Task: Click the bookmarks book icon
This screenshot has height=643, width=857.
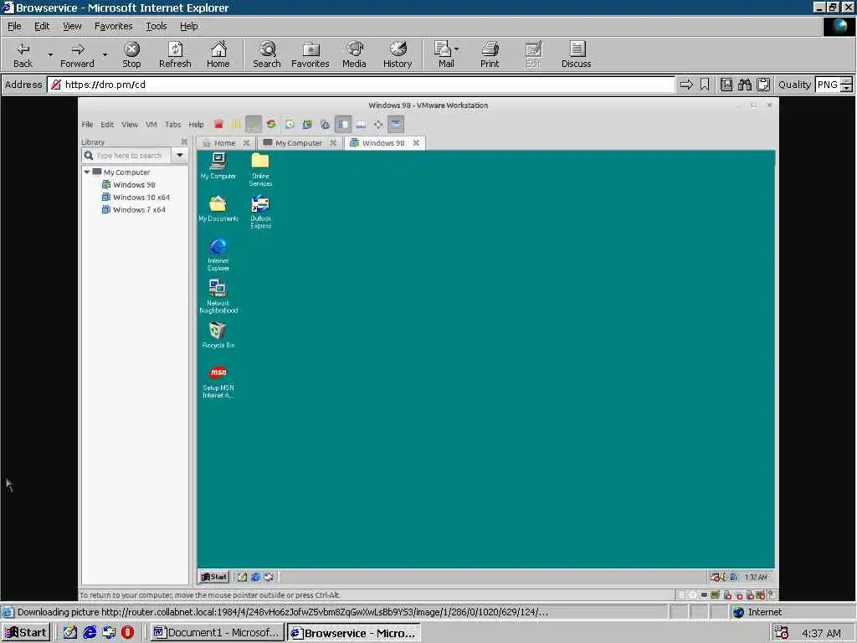Action: [726, 85]
